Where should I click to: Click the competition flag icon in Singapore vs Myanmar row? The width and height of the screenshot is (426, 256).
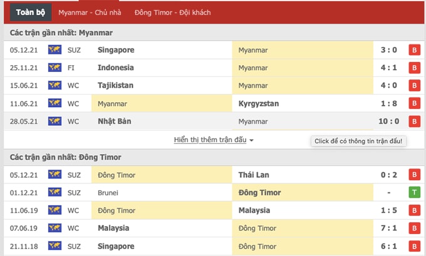tap(55, 49)
